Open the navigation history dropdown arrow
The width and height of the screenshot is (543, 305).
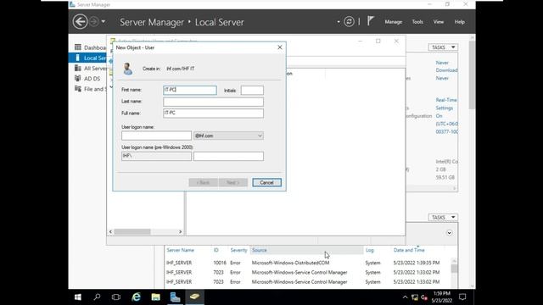click(x=104, y=22)
